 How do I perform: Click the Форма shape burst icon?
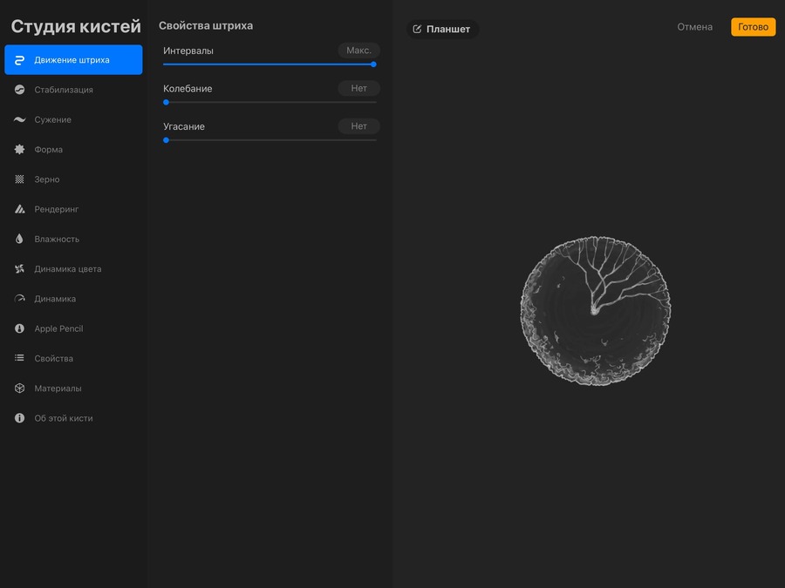click(19, 150)
